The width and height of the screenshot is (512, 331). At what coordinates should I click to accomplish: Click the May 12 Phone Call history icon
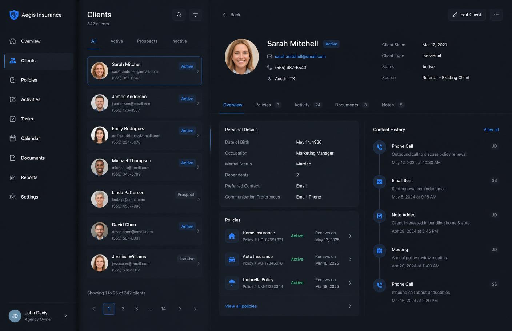pyautogui.click(x=379, y=147)
